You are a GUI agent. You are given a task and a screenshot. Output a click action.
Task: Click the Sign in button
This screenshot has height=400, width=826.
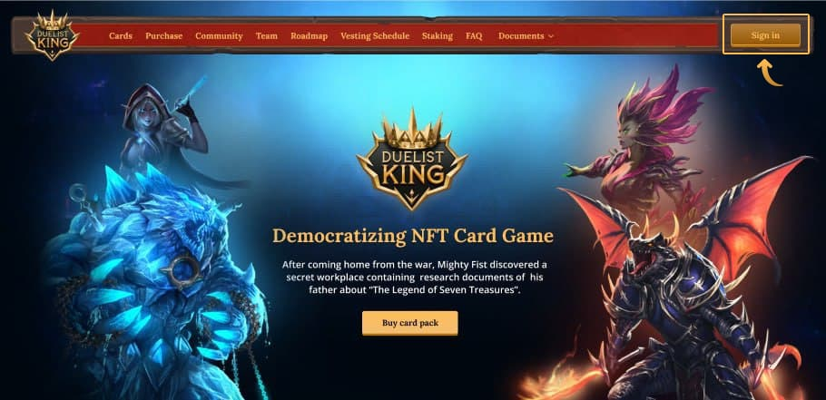click(x=765, y=35)
